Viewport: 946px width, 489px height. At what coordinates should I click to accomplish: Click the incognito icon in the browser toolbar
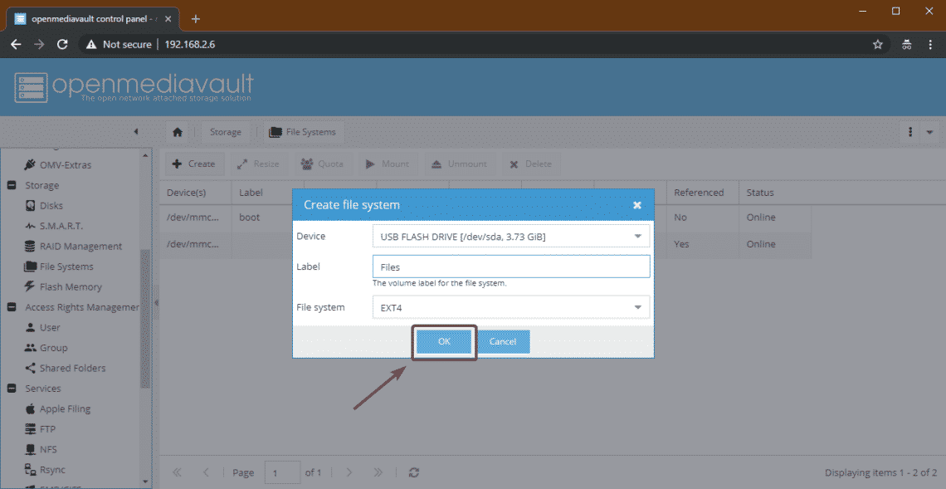coord(906,44)
